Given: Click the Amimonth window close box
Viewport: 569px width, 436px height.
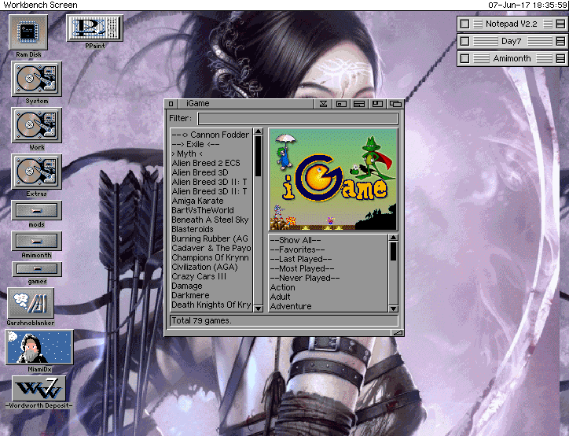Looking at the screenshot, I should click(x=464, y=58).
